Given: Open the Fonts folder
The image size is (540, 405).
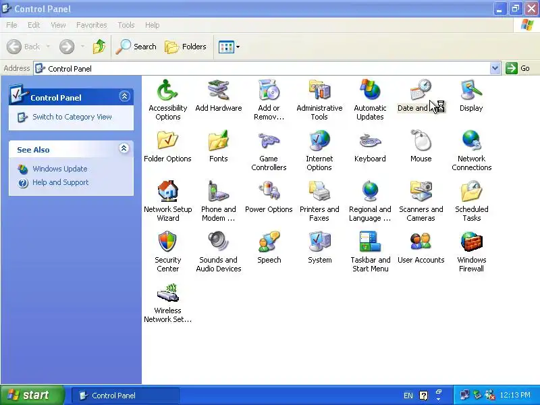Looking at the screenshot, I should (218, 146).
